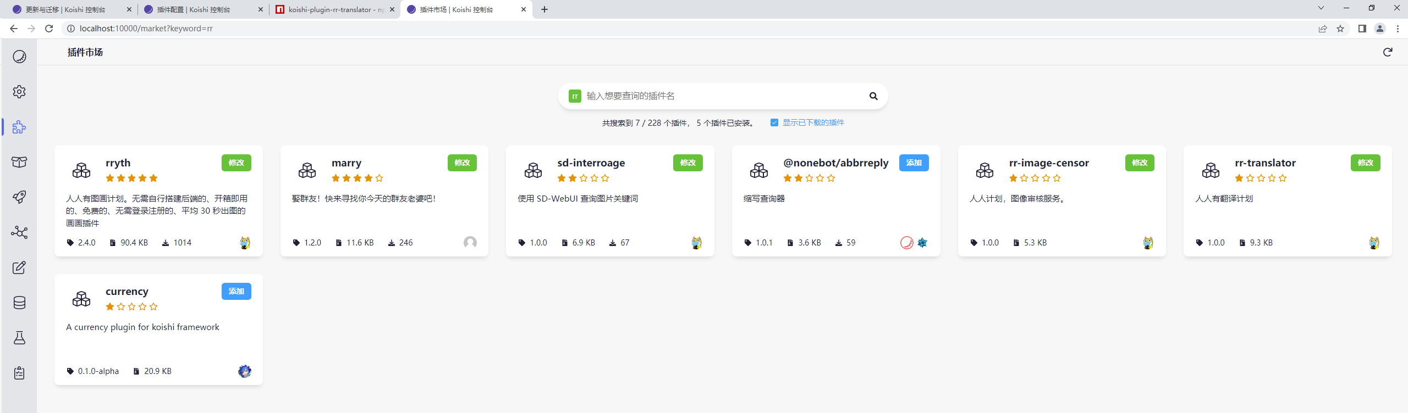Click 修改 button on sd-interroage card
The height and width of the screenshot is (413, 1408).
point(688,163)
